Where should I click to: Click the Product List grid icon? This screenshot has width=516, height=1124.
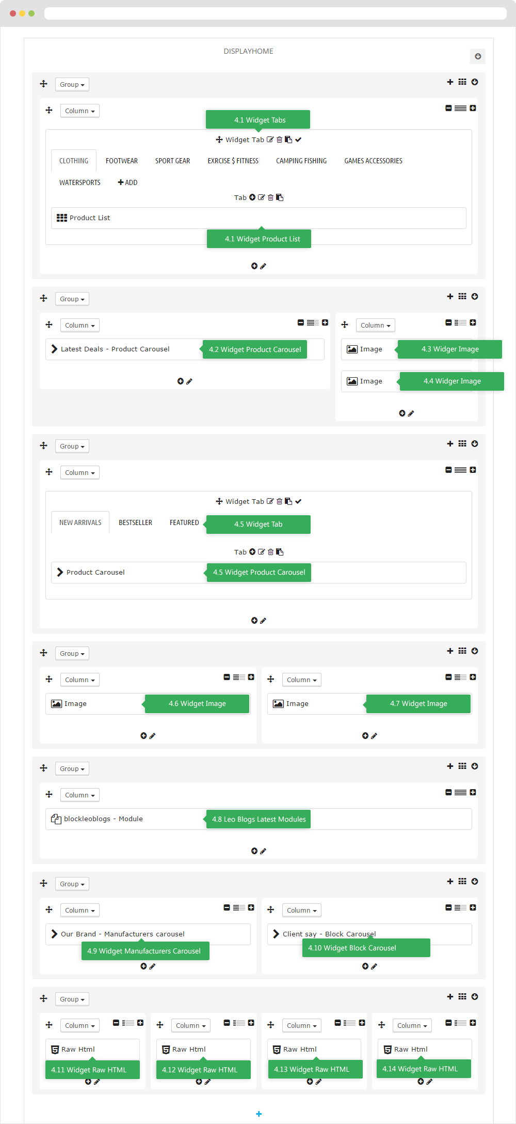pyautogui.click(x=62, y=218)
